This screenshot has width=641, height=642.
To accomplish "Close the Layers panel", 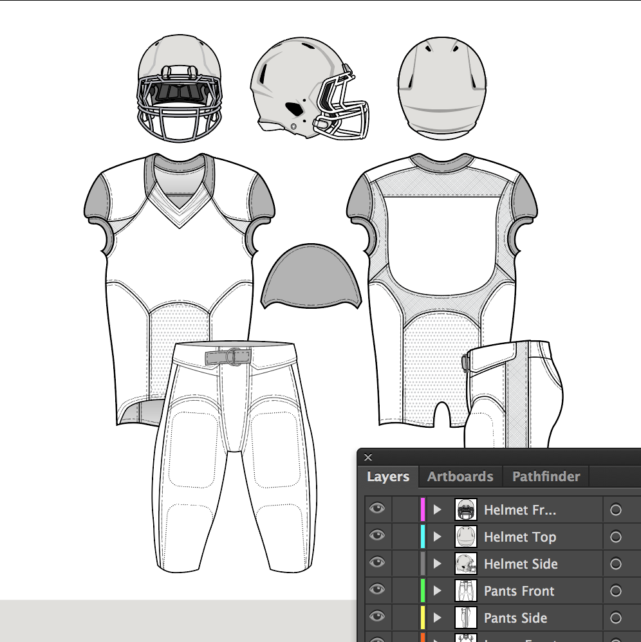I will click(x=367, y=457).
